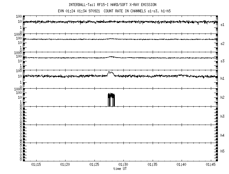The image size is (229, 174).
Task: Click the 01:15 time tick label
Action: point(36,165)
